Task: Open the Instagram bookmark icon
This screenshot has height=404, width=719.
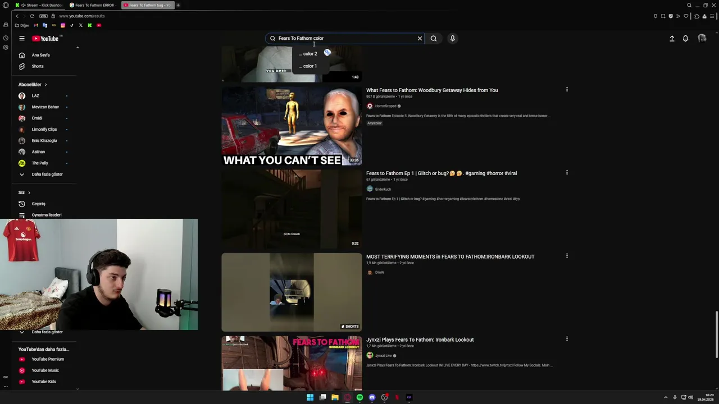Action: pyautogui.click(x=62, y=25)
